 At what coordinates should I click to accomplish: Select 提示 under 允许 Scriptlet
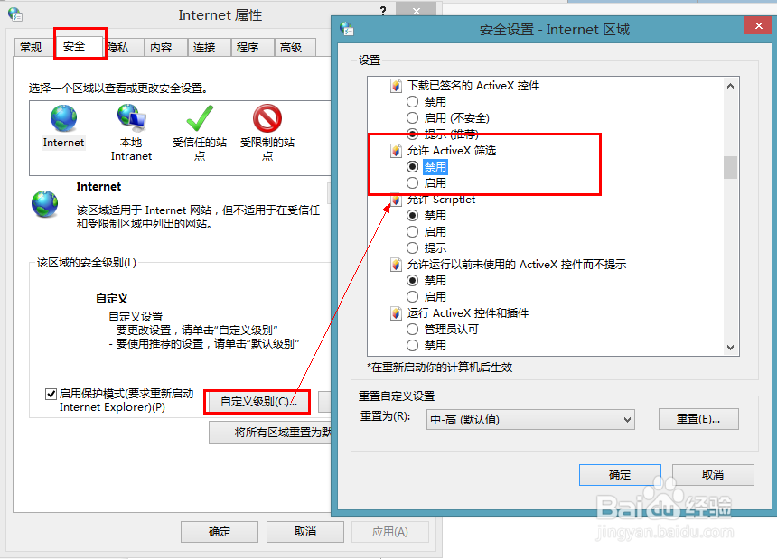point(412,248)
